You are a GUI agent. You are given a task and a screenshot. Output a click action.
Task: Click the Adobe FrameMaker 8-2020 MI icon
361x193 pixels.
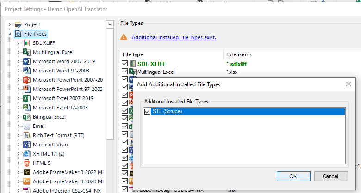[27, 181]
